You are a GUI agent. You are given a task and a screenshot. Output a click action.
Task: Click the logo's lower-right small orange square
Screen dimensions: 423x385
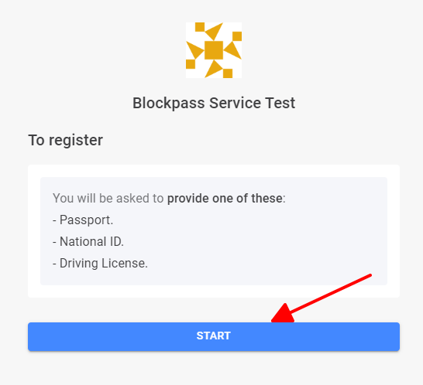pyautogui.click(x=228, y=73)
